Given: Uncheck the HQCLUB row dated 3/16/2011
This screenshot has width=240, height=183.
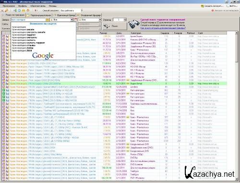Looking at the screenshot, I should pyautogui.click(x=4, y=94).
